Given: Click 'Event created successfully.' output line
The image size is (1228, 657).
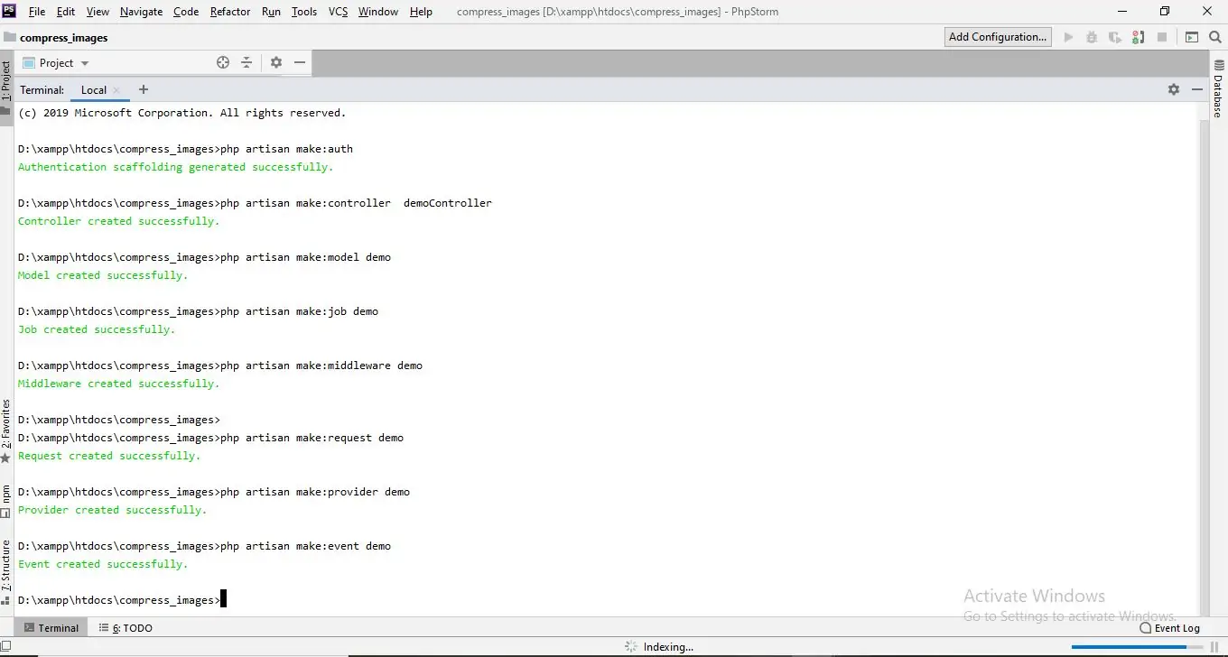Looking at the screenshot, I should coord(103,564).
